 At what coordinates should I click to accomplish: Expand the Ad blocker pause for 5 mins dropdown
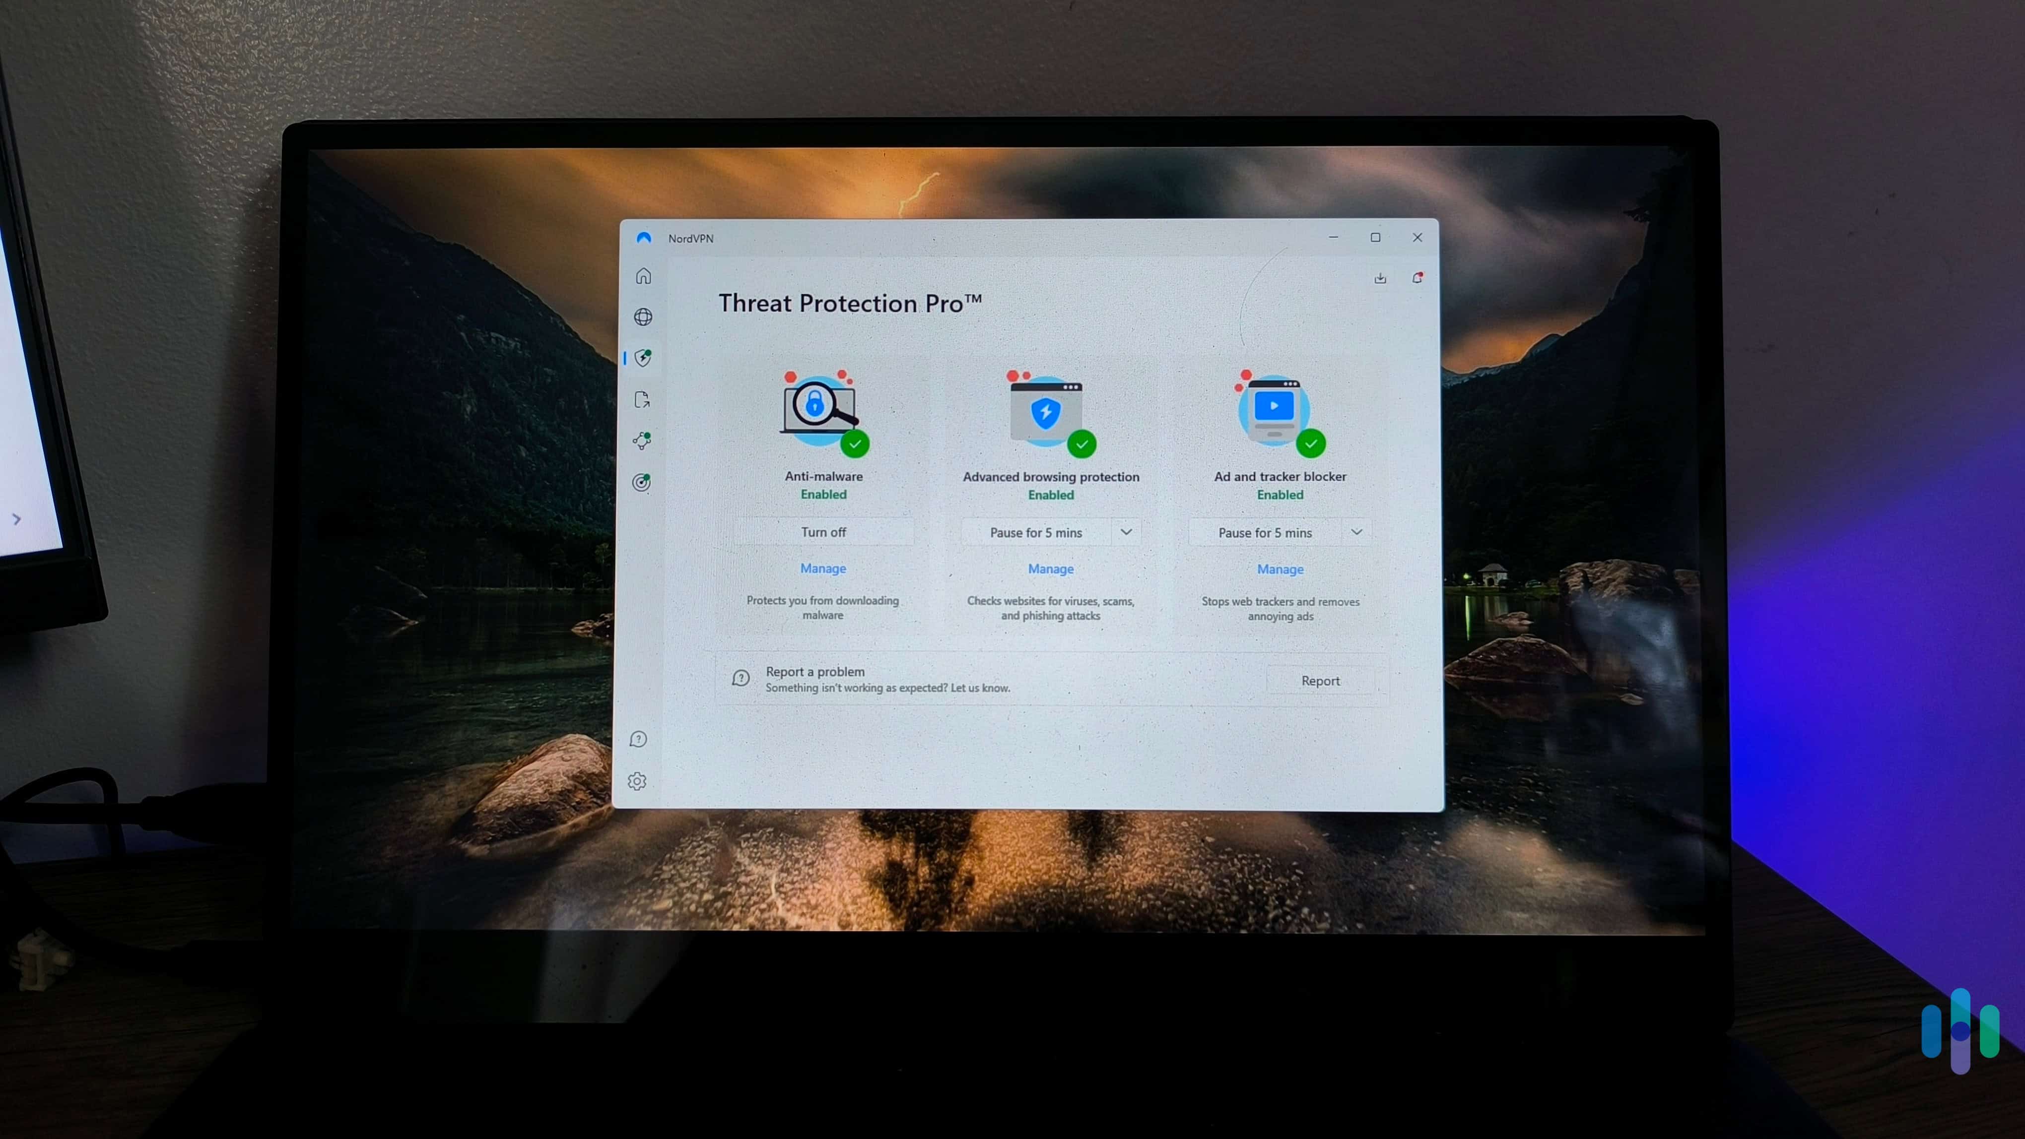click(1356, 531)
